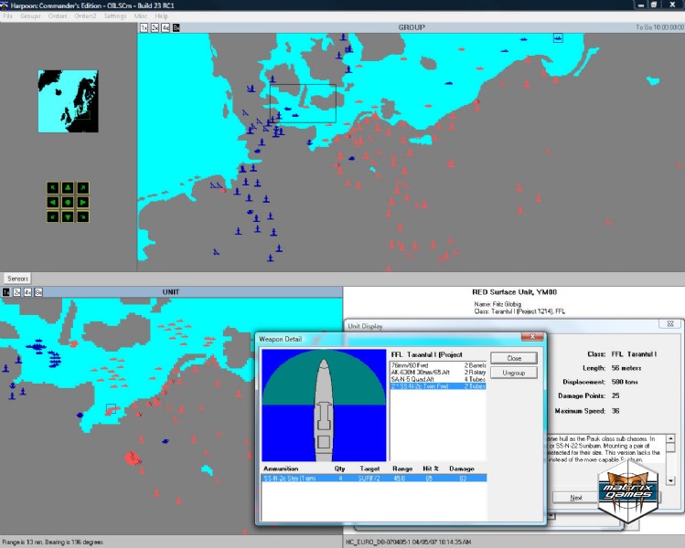Switch Unit map zoom to 2x
Image resolution: width=685 pixels, height=548 pixels.
[16, 291]
